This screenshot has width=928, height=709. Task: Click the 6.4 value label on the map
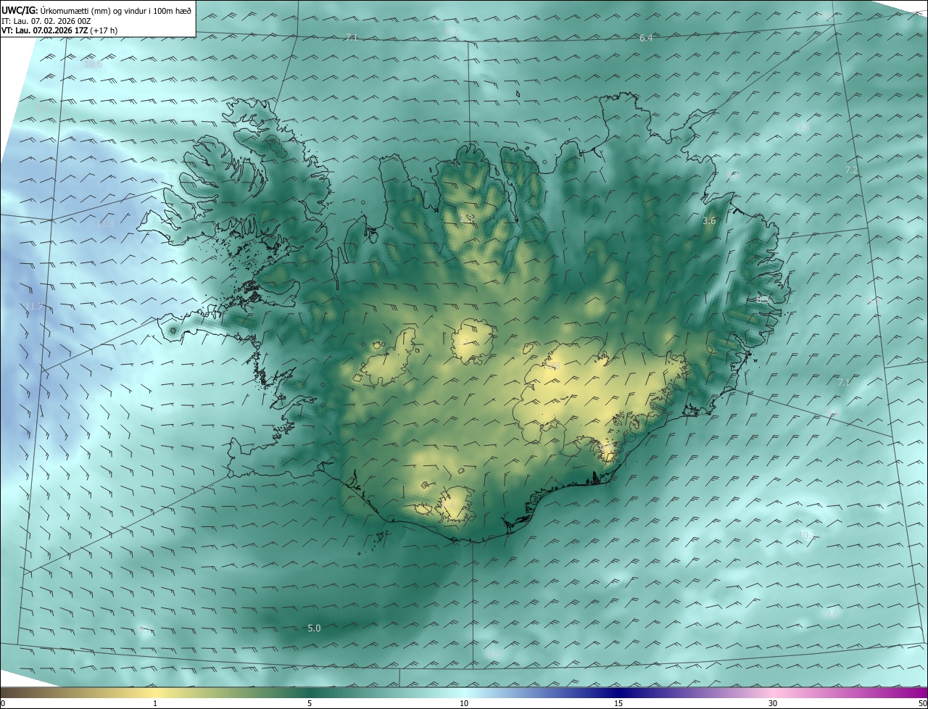(x=646, y=38)
